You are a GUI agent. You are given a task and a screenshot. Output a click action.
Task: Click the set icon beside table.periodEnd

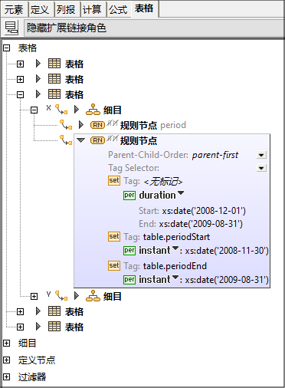(x=114, y=266)
